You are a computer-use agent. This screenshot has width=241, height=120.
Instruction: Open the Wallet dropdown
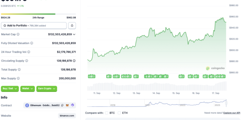pos(28,89)
